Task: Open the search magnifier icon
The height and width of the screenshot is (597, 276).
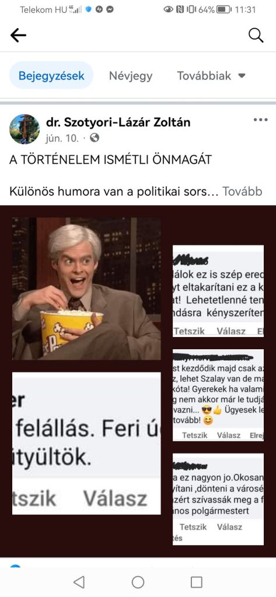Action: click(x=256, y=36)
